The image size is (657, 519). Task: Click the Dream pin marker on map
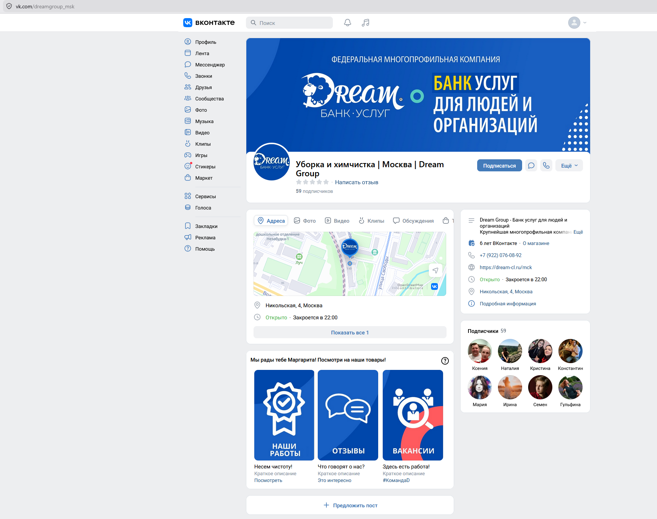[x=350, y=247]
